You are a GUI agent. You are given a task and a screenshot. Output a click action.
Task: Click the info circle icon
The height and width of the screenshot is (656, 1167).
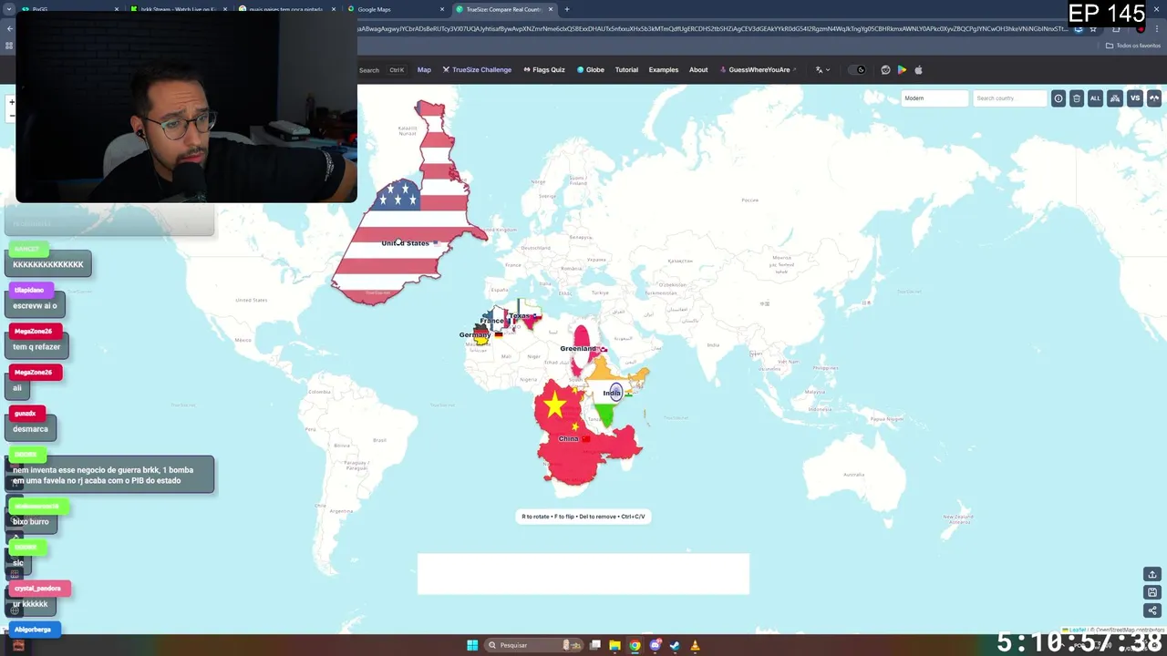1058,98
